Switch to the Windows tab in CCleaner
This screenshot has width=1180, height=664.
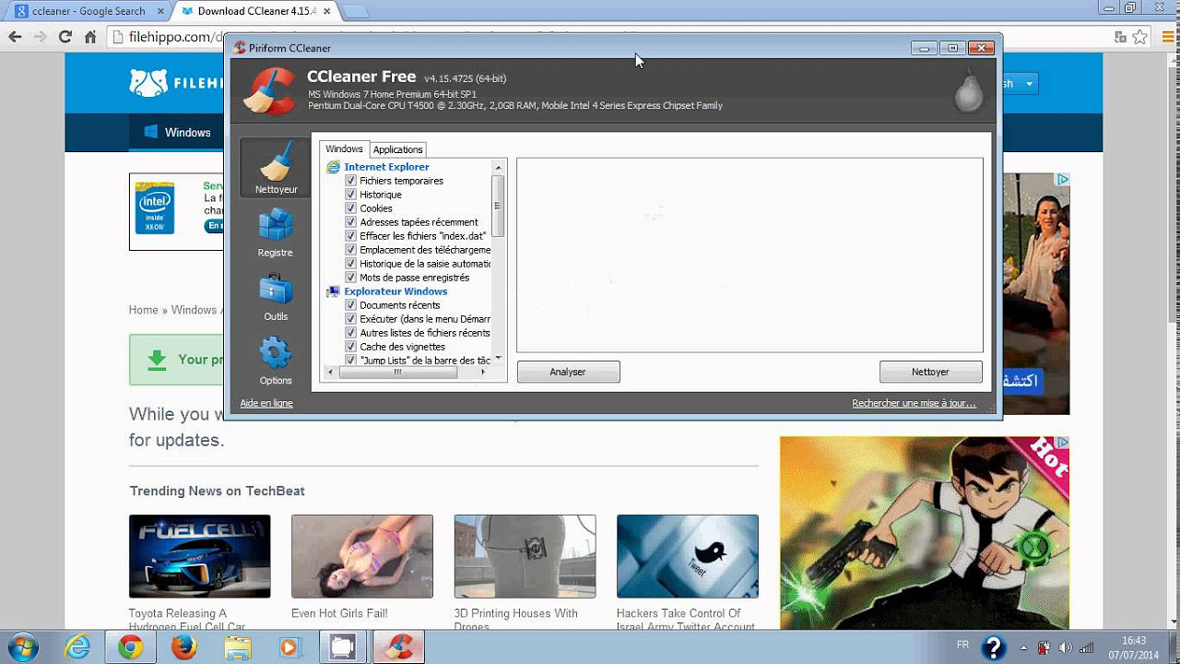point(344,148)
